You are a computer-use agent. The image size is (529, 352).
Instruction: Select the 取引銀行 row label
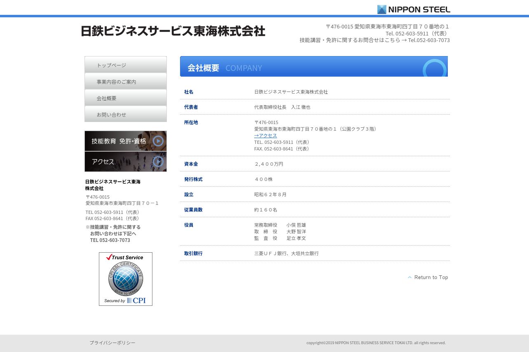click(193, 253)
